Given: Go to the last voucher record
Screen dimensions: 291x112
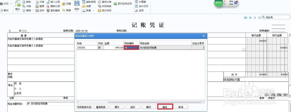Looking at the screenshot, I should point(260,18).
